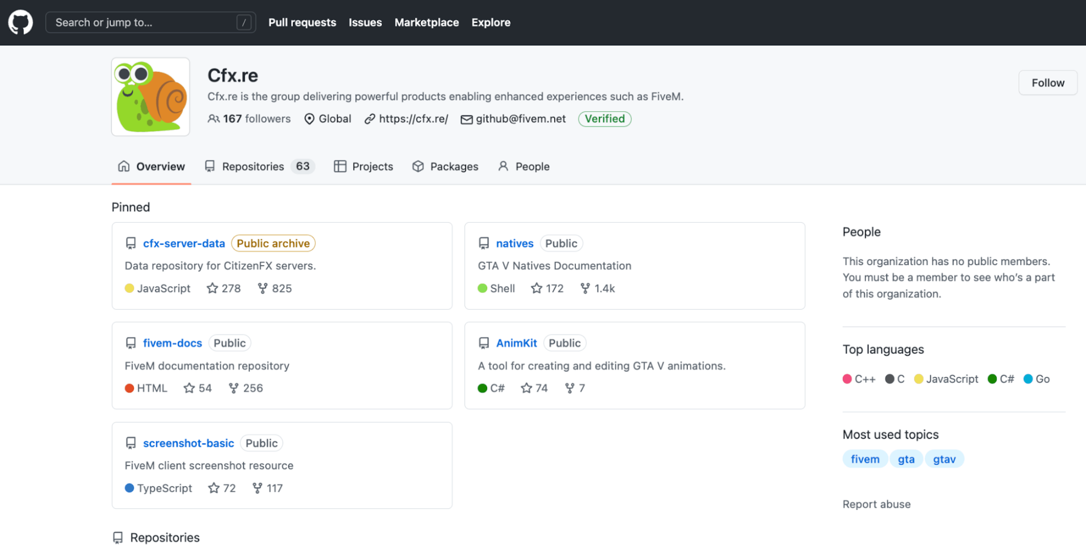Open the fivem-docs repository link

pos(172,343)
